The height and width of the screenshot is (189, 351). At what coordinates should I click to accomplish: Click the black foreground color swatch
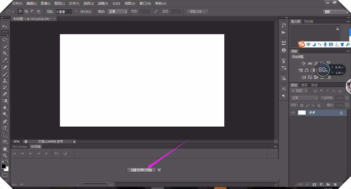coord(4,166)
